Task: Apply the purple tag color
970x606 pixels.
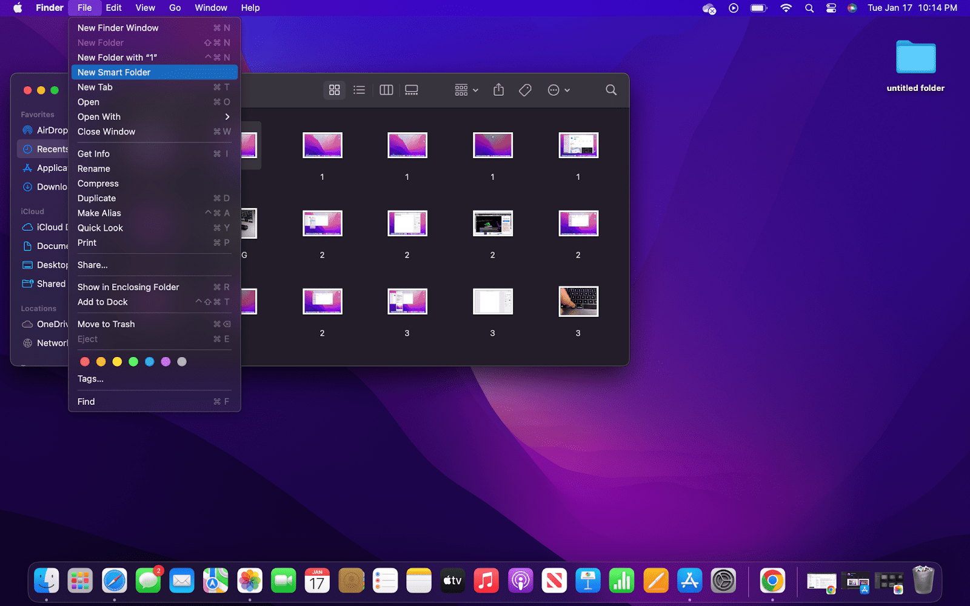Action: (x=166, y=362)
